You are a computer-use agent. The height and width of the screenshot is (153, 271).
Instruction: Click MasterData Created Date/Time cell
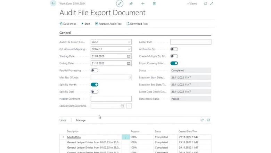point(194,137)
